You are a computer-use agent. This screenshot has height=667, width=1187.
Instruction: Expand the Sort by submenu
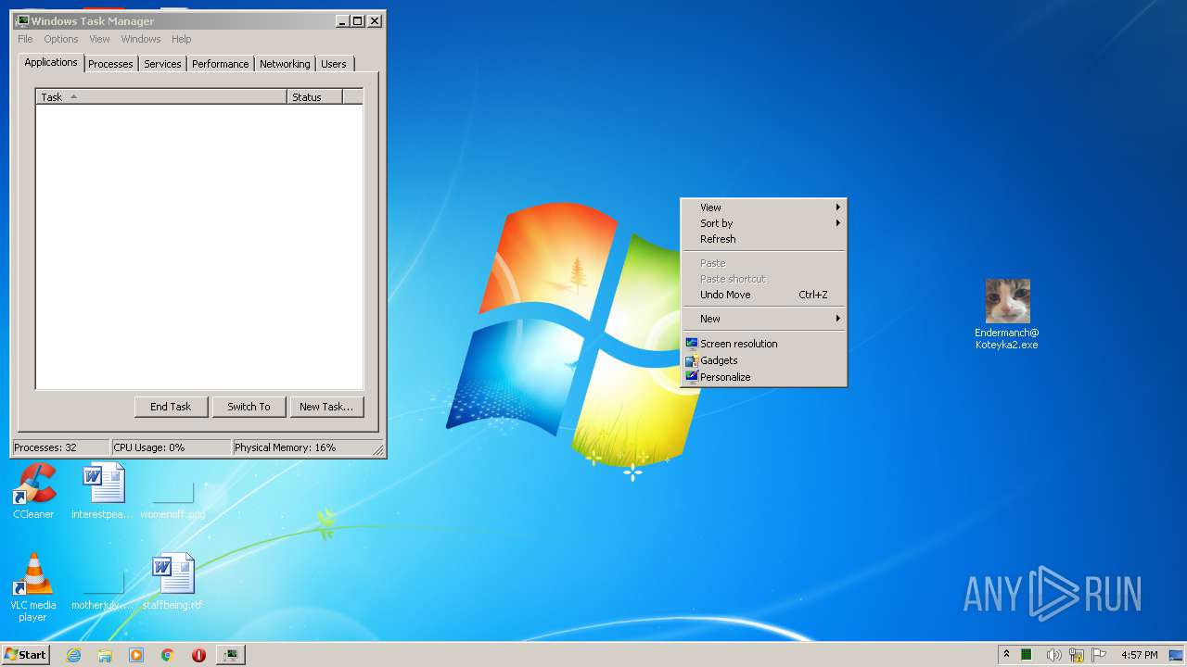point(763,223)
